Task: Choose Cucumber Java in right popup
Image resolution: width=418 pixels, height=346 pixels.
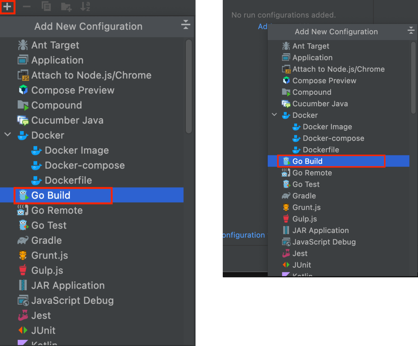Action: 338,104
